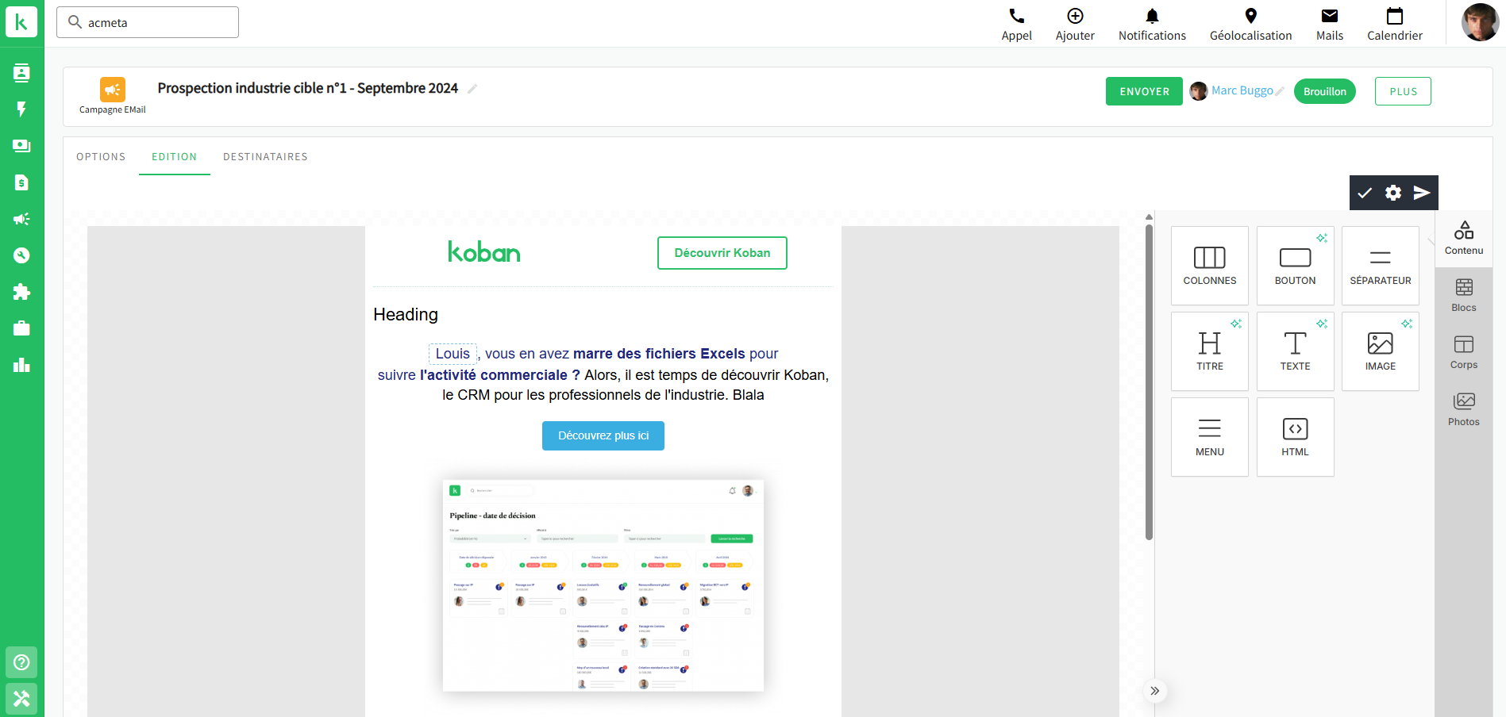
Task: Switch to the OPTIONS tab
Action: click(101, 157)
